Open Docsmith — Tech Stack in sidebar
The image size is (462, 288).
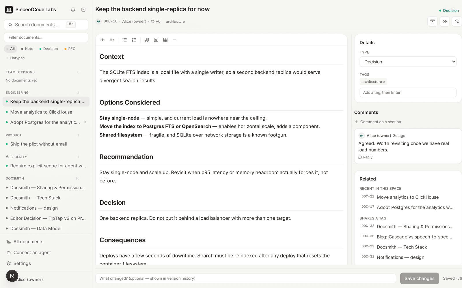46,198
